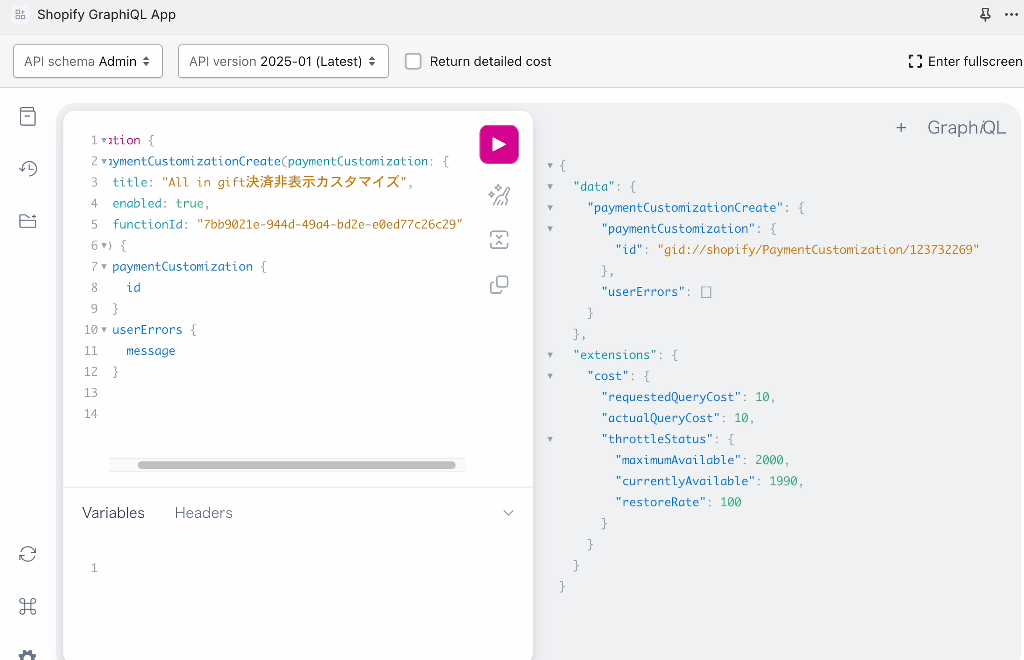Screen dimensions: 1024x660
Task: Collapse the "extensions" node in response
Action: pos(550,355)
